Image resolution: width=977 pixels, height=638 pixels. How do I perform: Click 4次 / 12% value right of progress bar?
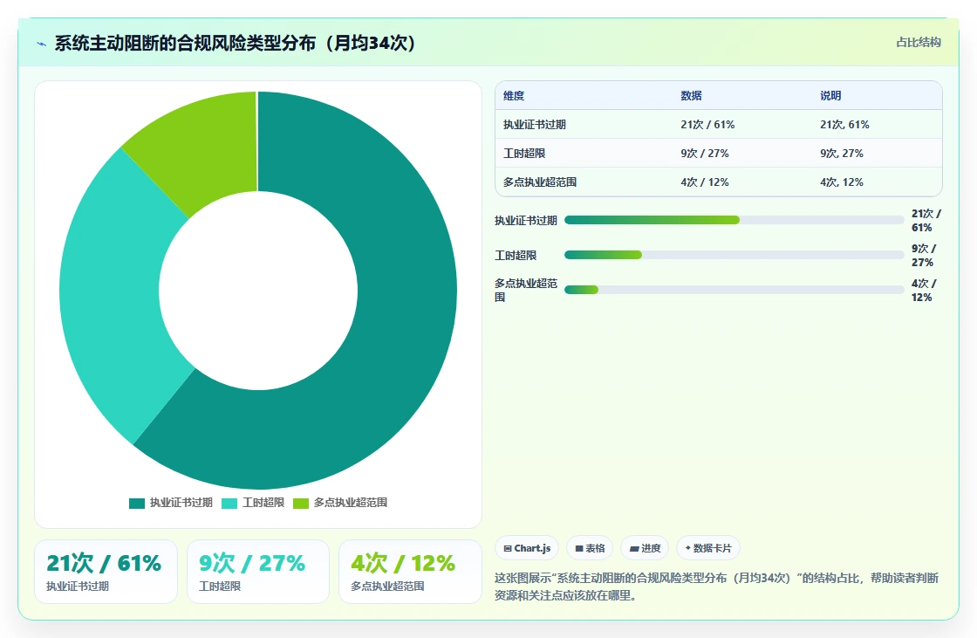pyautogui.click(x=924, y=290)
